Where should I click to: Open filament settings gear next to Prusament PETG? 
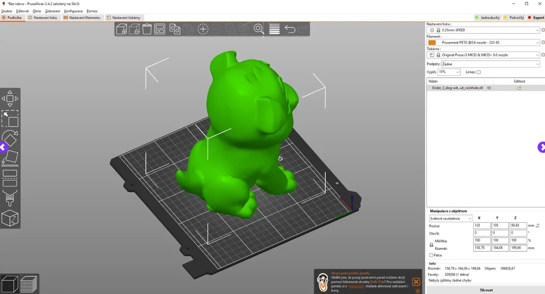[543, 42]
